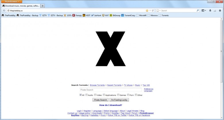The image size is (224, 120).
Task: Open the H33T bookmark
Action: click(x=86, y=15)
